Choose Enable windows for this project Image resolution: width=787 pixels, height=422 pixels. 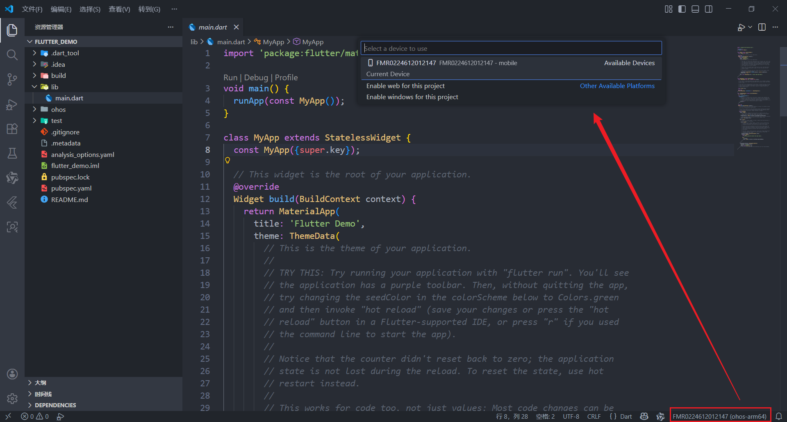click(511, 97)
